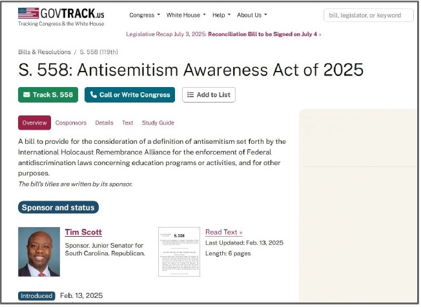The width and height of the screenshot is (421, 307).
Task: Open the Text tab
Action: point(128,123)
